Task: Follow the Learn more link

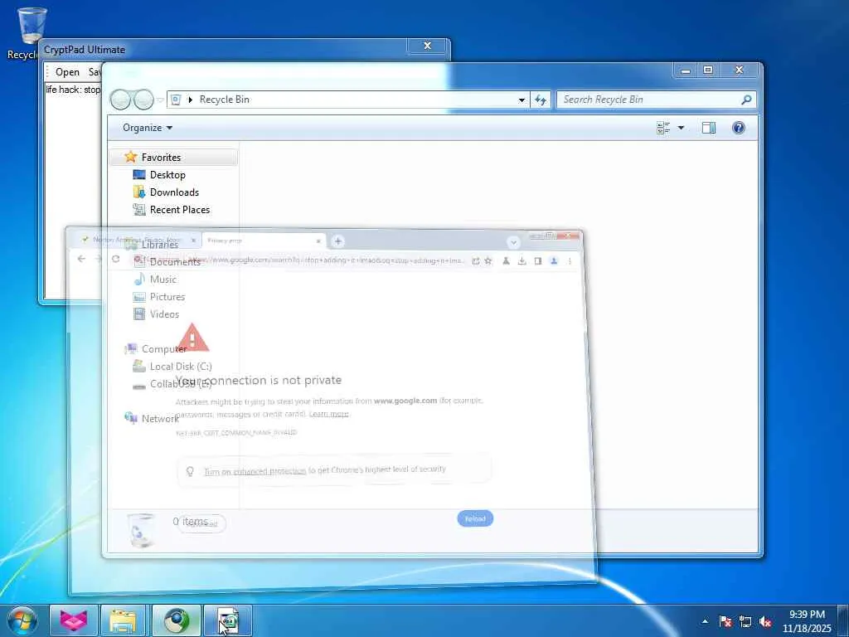Action: coord(328,414)
